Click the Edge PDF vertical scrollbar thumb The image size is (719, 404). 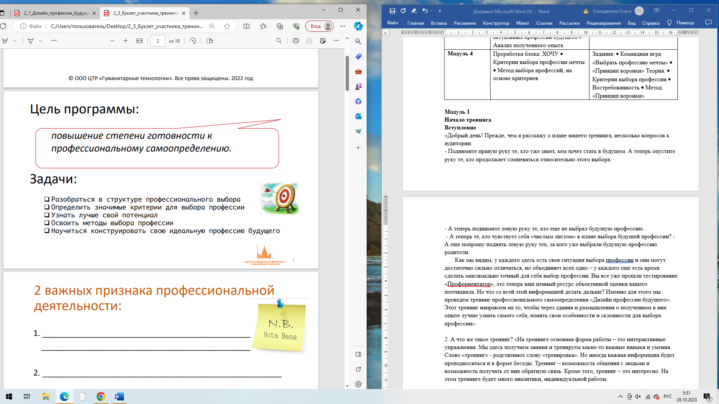(x=347, y=73)
